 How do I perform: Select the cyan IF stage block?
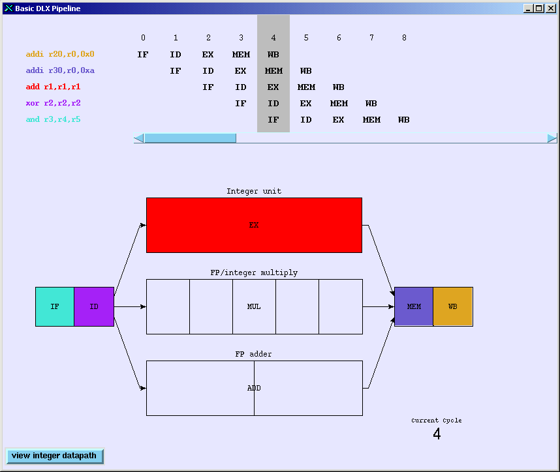(55, 306)
